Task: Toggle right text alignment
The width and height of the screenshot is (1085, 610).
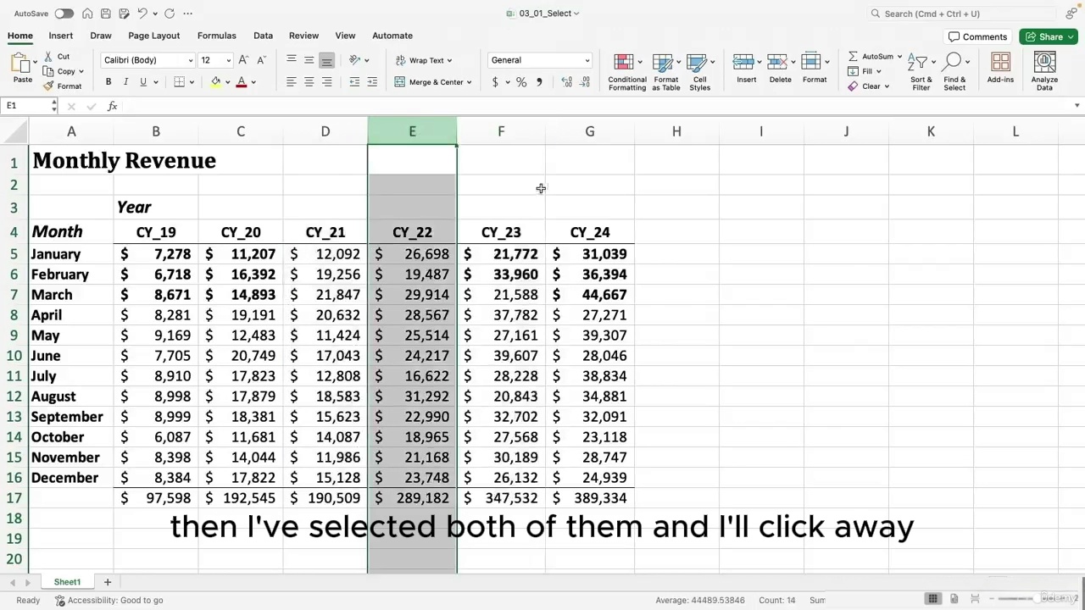Action: [x=326, y=82]
